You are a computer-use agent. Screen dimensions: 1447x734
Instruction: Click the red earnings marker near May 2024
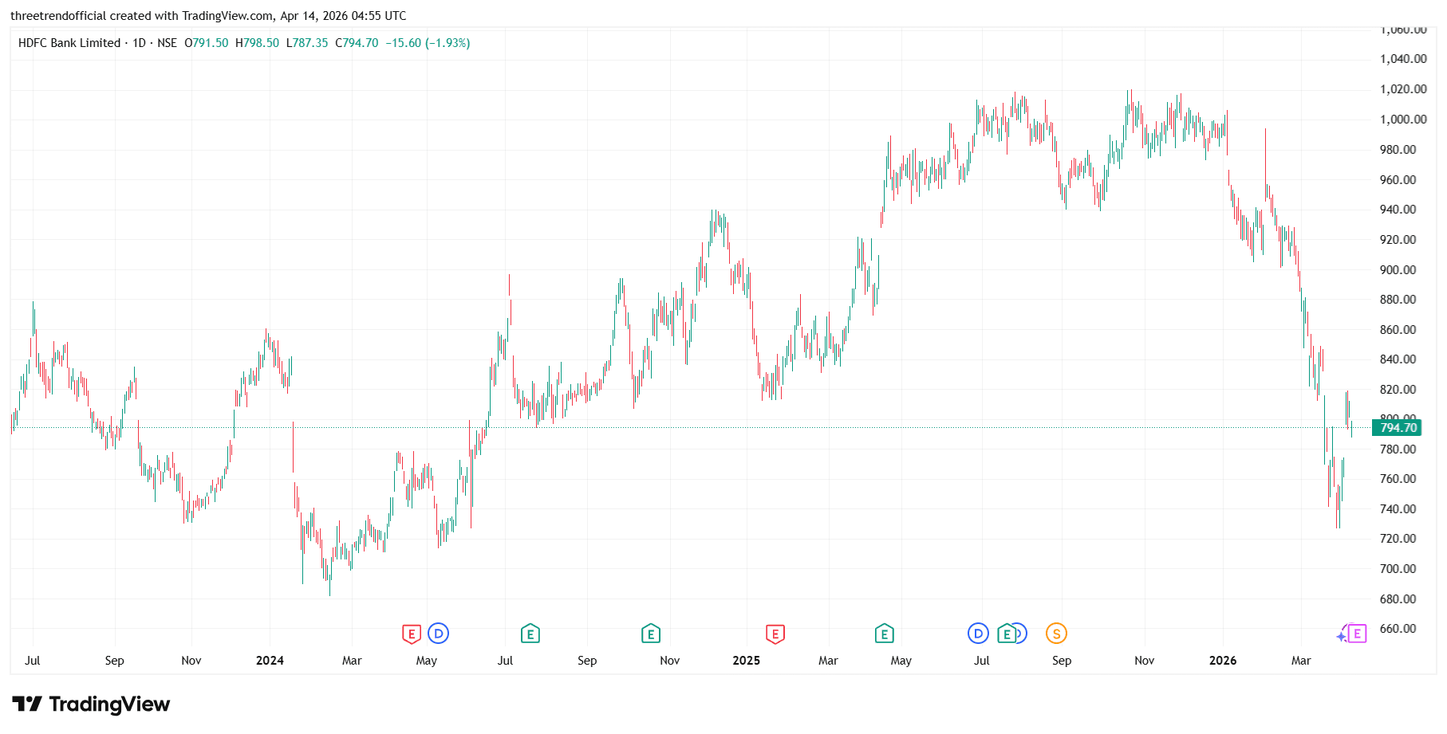pos(411,634)
